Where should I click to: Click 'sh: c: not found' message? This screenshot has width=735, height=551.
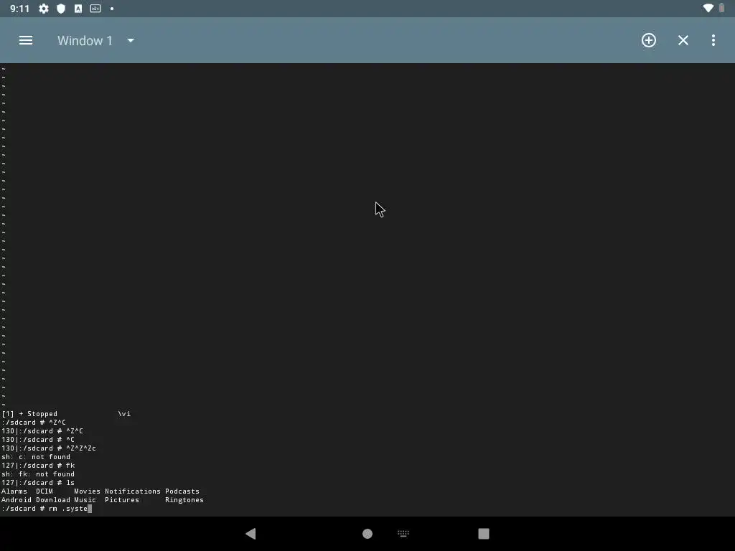click(36, 457)
